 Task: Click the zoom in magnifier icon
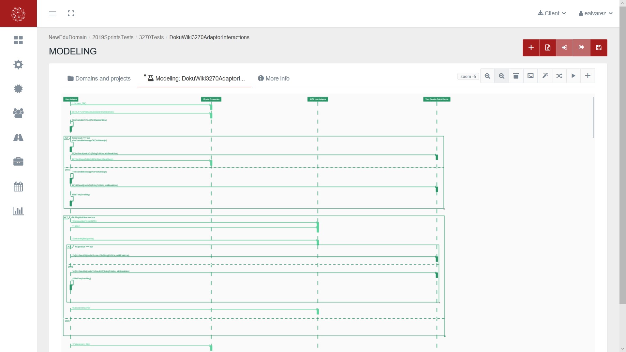coord(487,76)
